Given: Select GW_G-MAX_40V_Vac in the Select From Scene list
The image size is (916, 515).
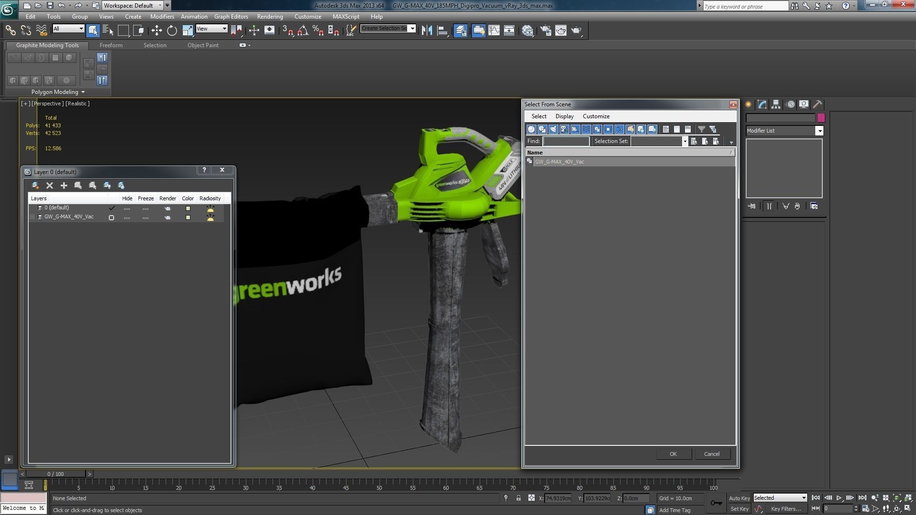Looking at the screenshot, I should [x=630, y=162].
